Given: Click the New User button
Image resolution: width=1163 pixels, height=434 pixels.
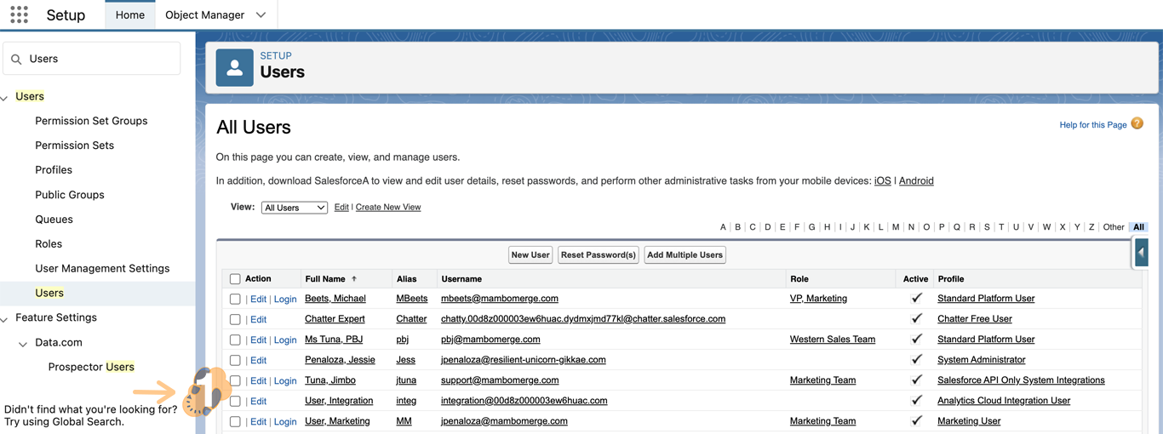Looking at the screenshot, I should point(530,255).
